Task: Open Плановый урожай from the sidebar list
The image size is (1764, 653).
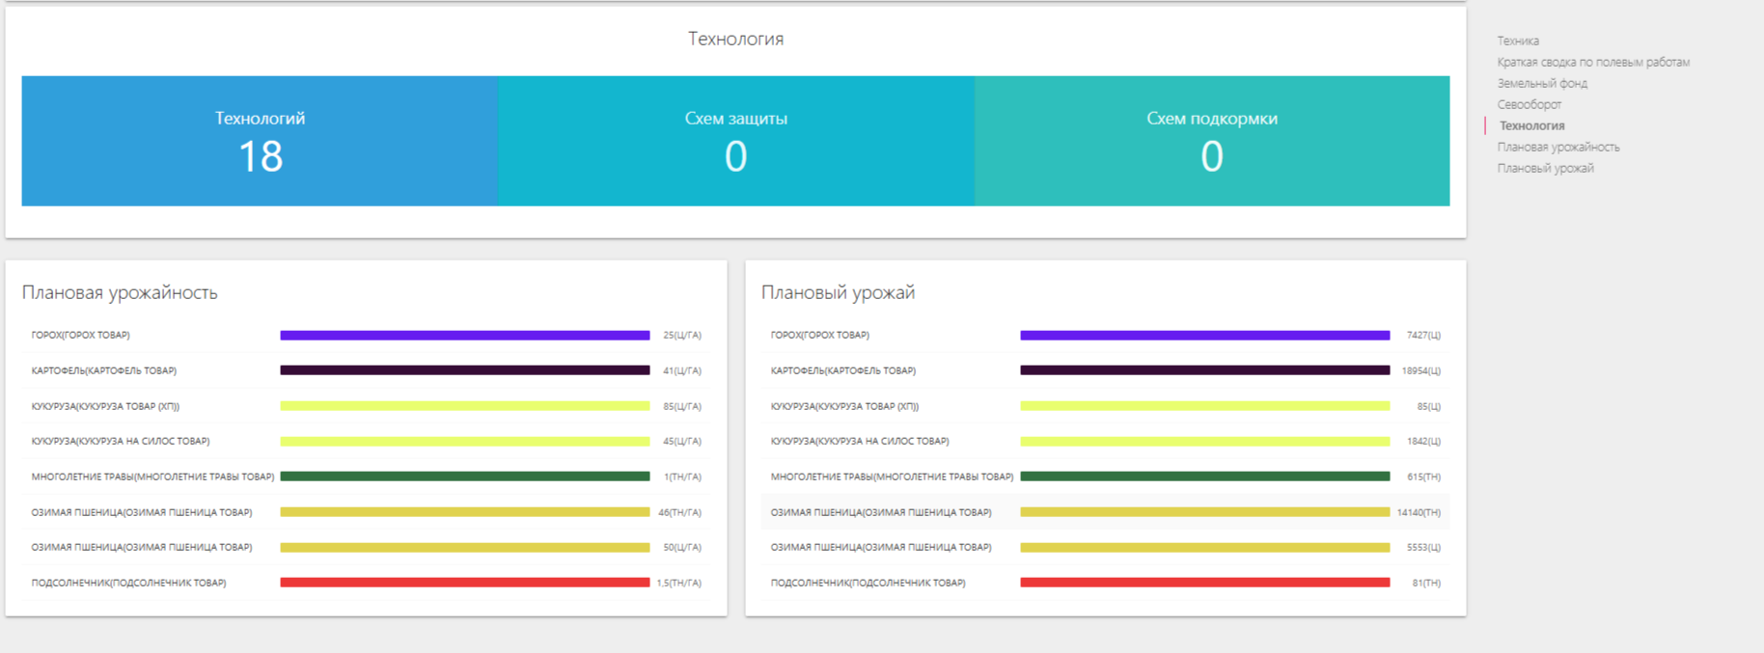Action: [1545, 168]
